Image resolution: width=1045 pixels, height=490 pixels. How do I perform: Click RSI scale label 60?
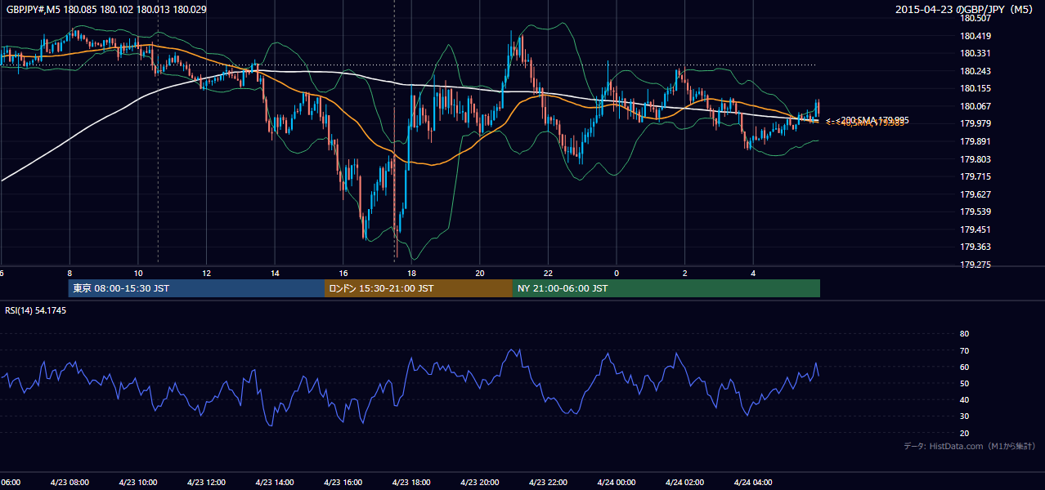coord(964,367)
